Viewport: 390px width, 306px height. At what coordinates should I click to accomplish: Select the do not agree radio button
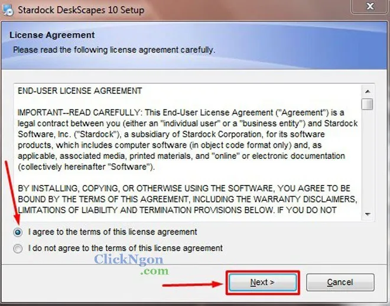(18, 249)
